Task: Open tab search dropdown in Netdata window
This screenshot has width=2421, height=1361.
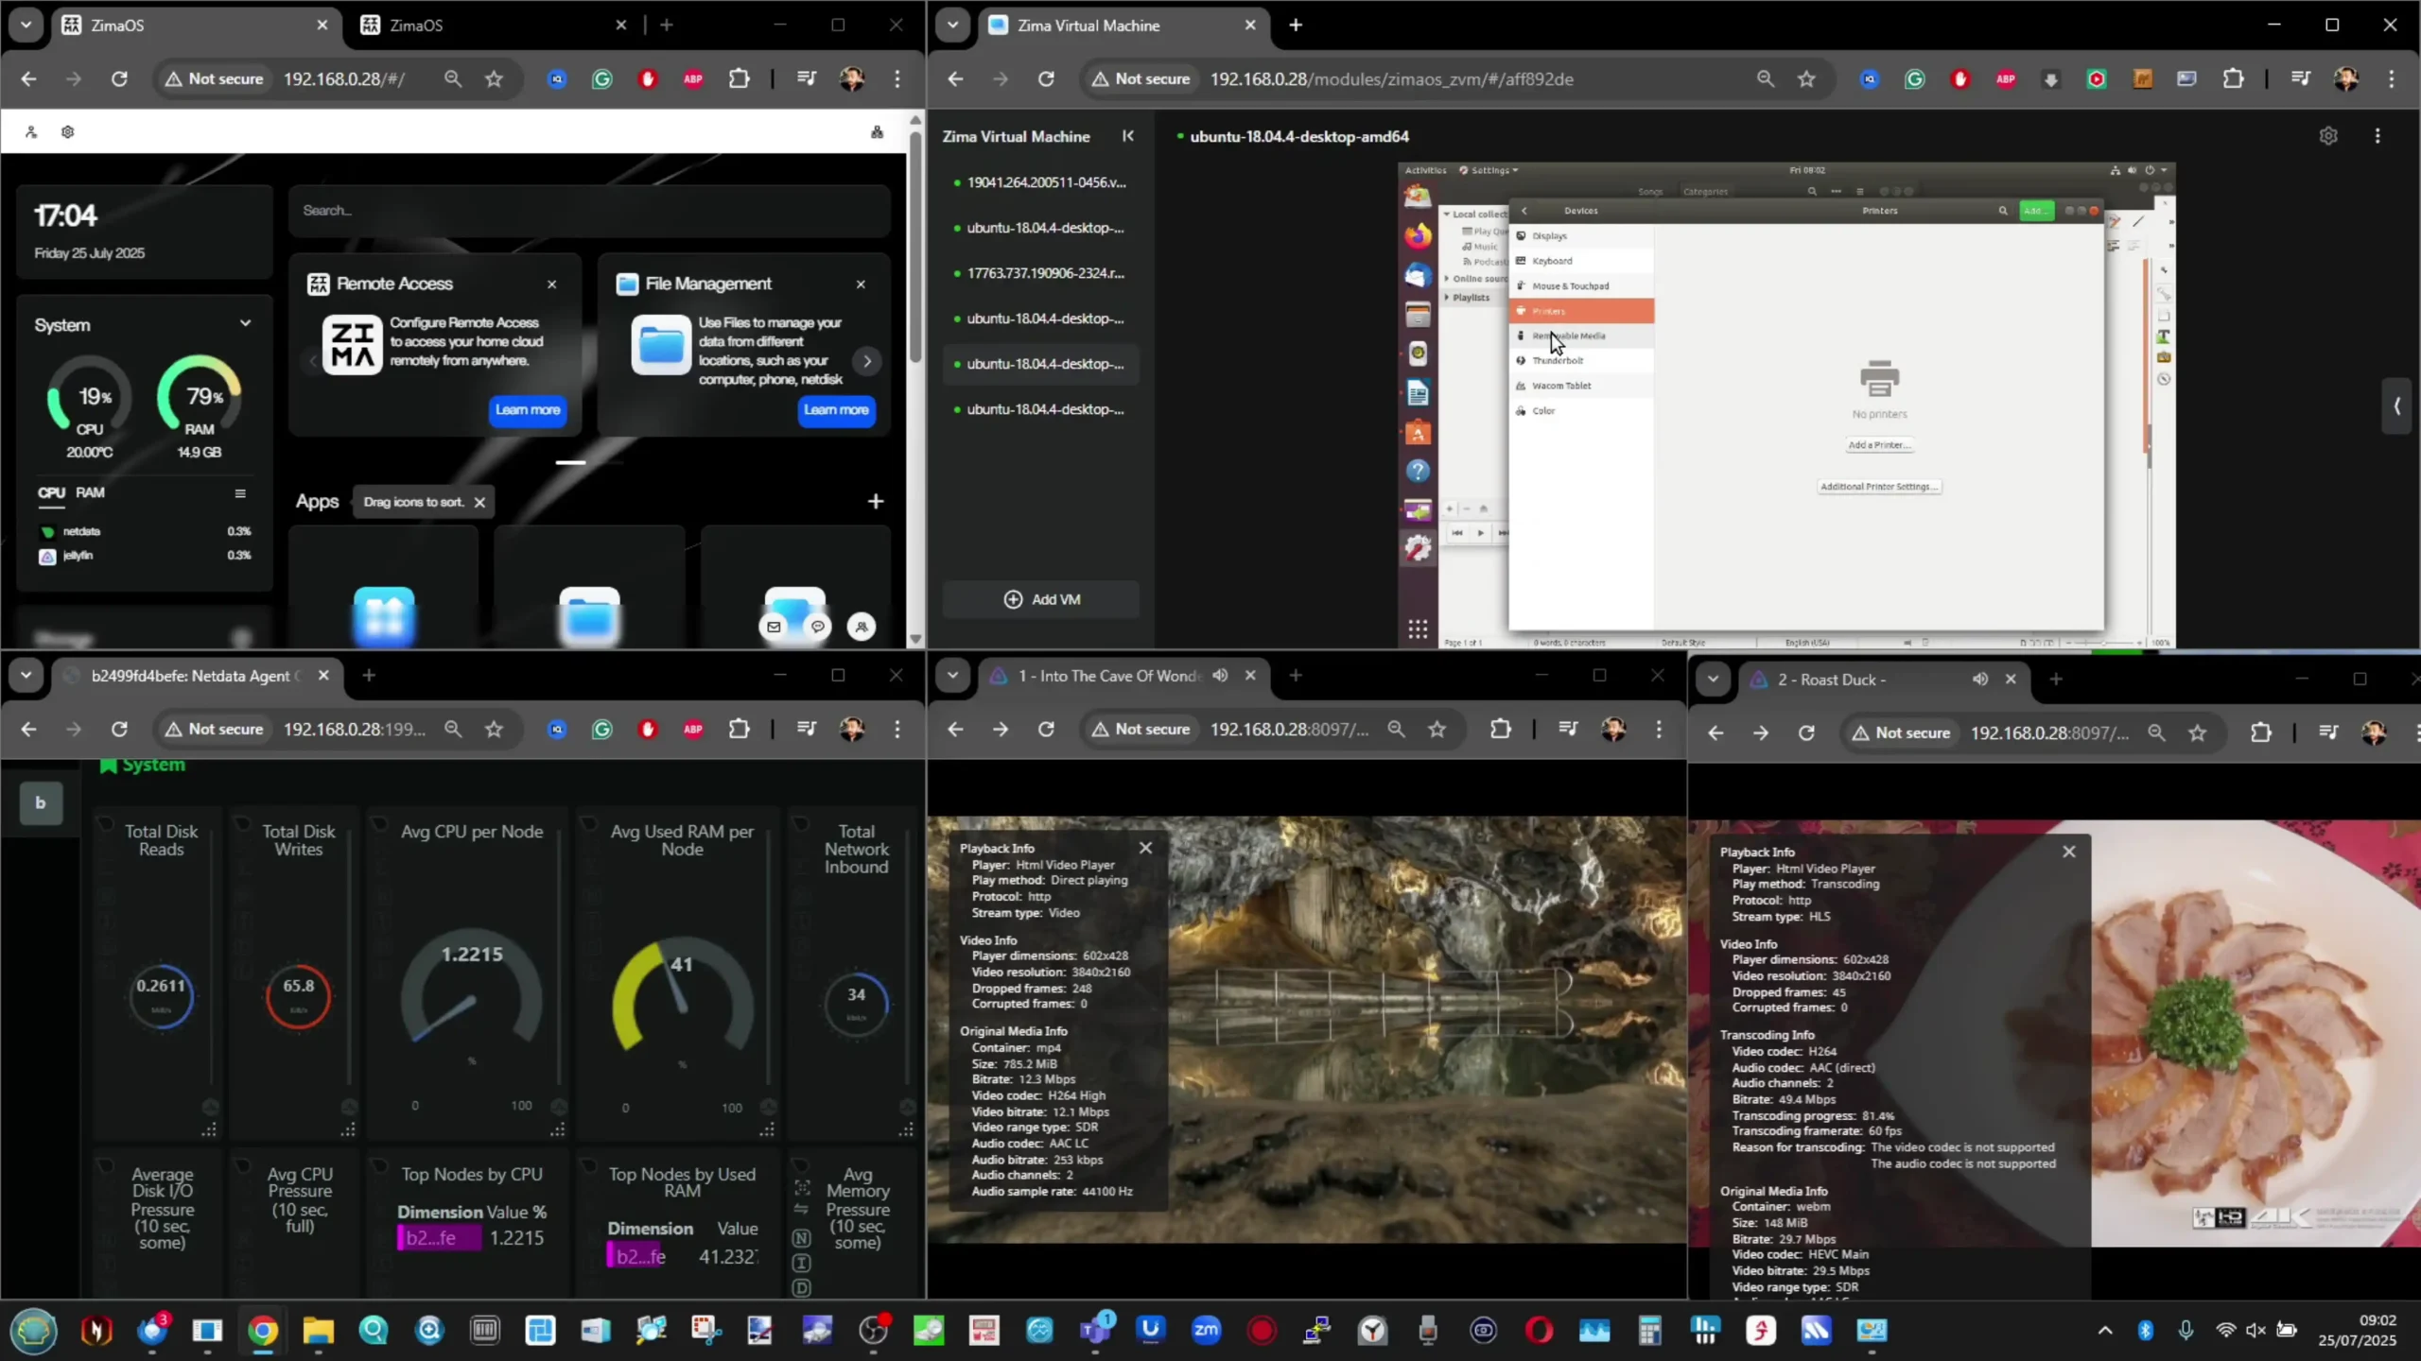Action: [x=26, y=676]
